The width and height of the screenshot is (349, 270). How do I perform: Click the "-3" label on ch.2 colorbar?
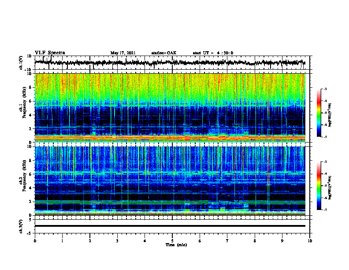click(325, 162)
